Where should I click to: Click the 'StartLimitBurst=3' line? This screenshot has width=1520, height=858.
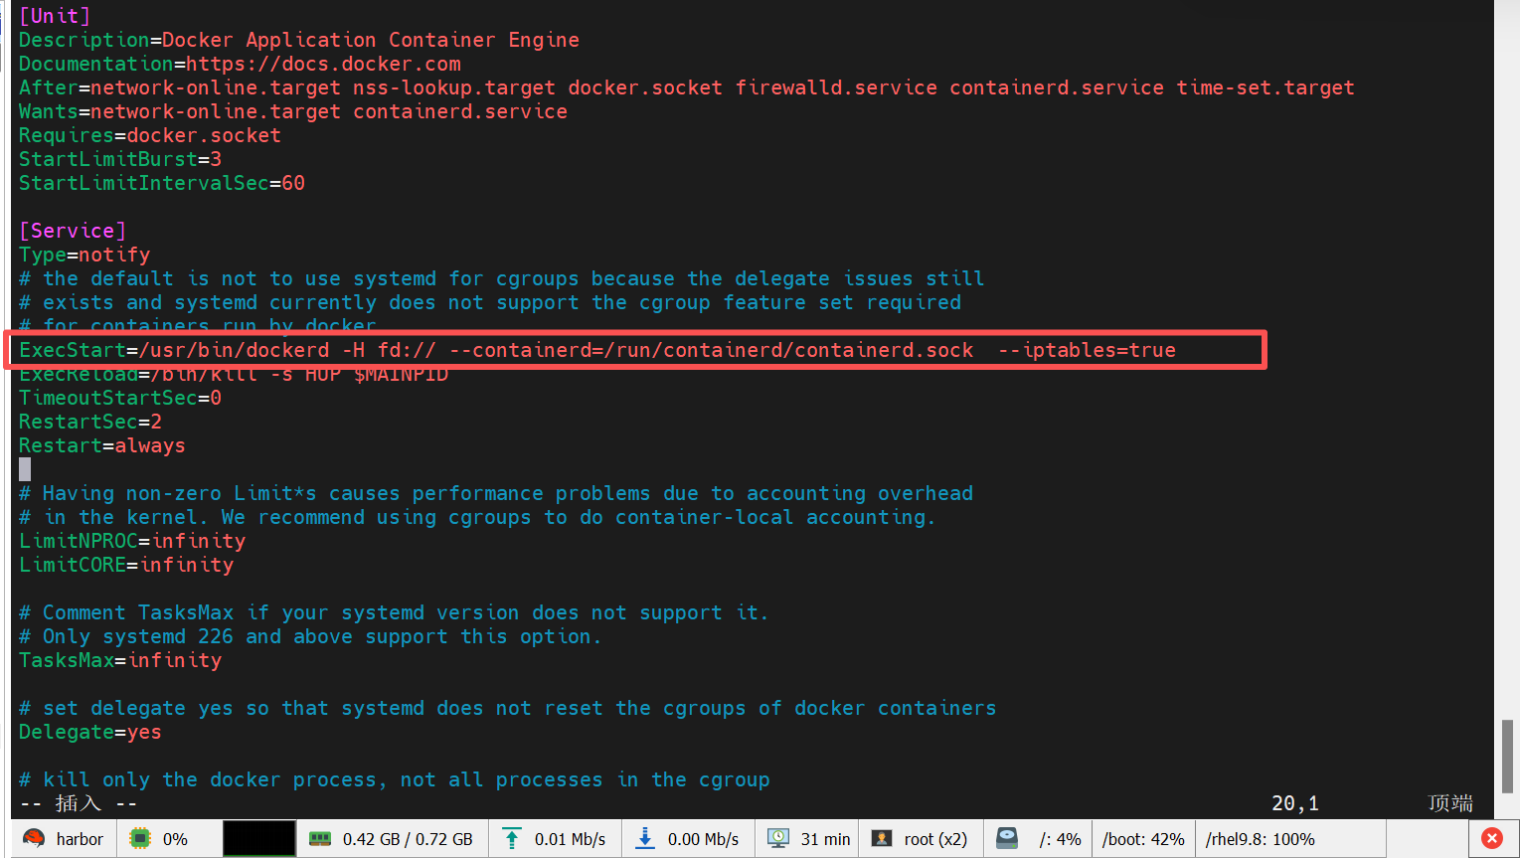pos(120,159)
